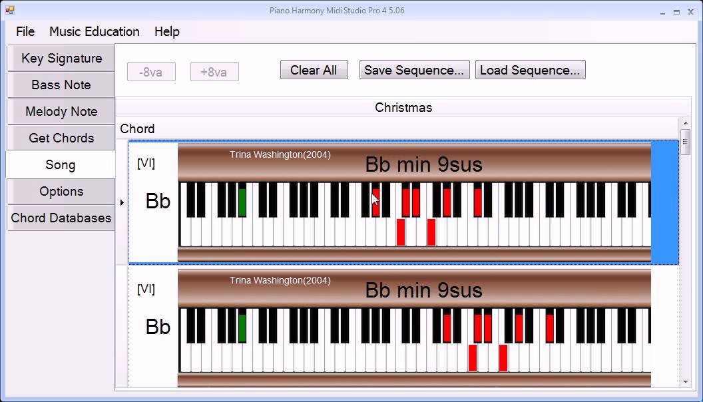Click Load Sequence button
Image resolution: width=703 pixels, height=402 pixels.
tap(531, 70)
